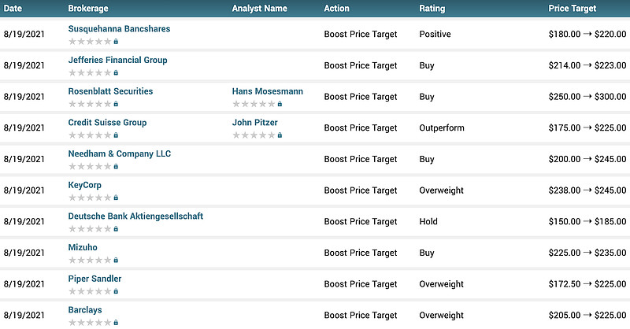Click the price target $150.00 → $185.00
Image resolution: width=630 pixels, height=329 pixels.
pos(587,221)
